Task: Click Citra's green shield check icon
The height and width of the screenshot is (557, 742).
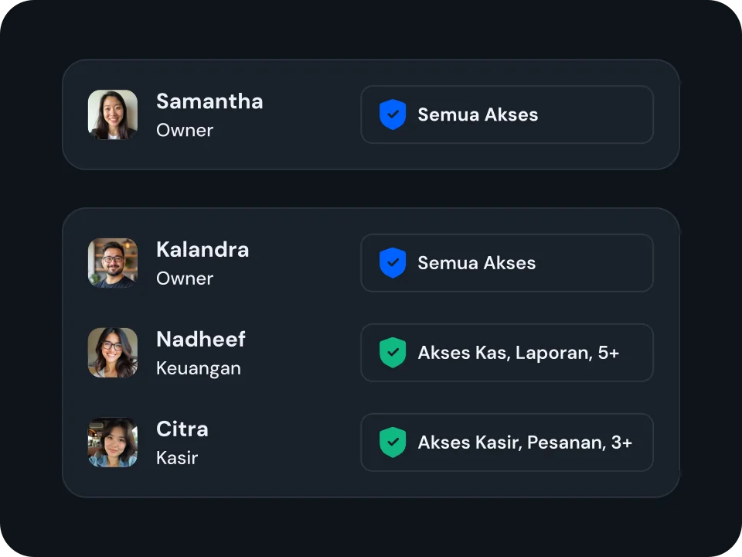Action: pos(393,443)
